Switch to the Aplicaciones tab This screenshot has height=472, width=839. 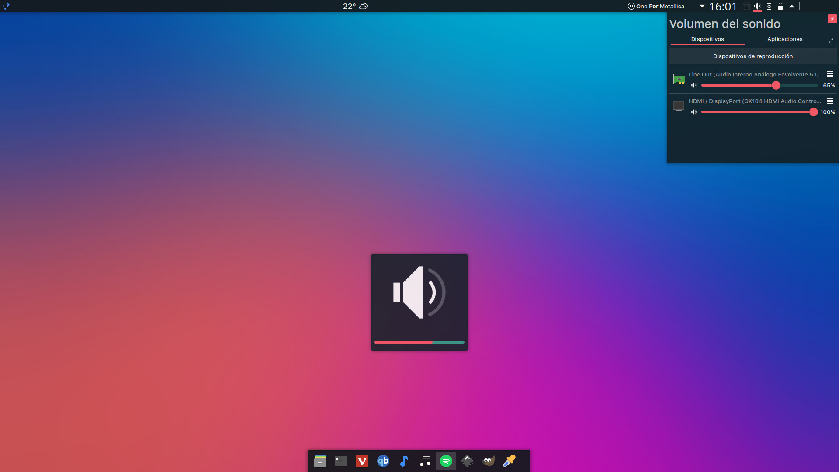point(785,39)
